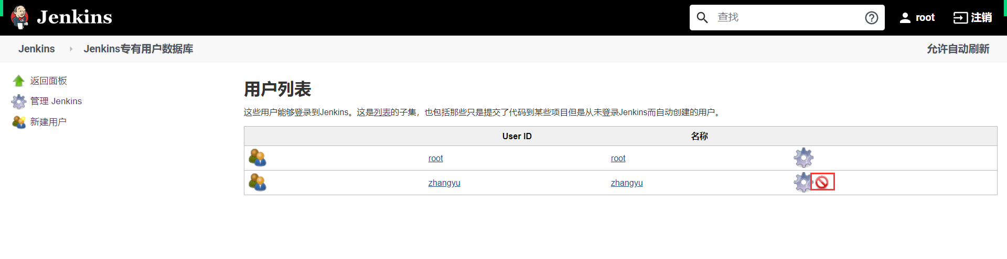
Task: Open root name link in 名称 column
Action: (x=618, y=158)
